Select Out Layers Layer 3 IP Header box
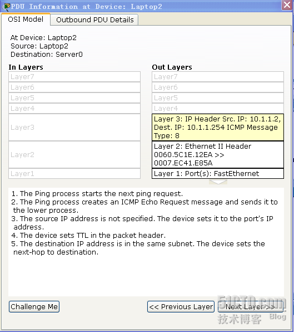This screenshot has width=294, height=332. click(x=218, y=127)
